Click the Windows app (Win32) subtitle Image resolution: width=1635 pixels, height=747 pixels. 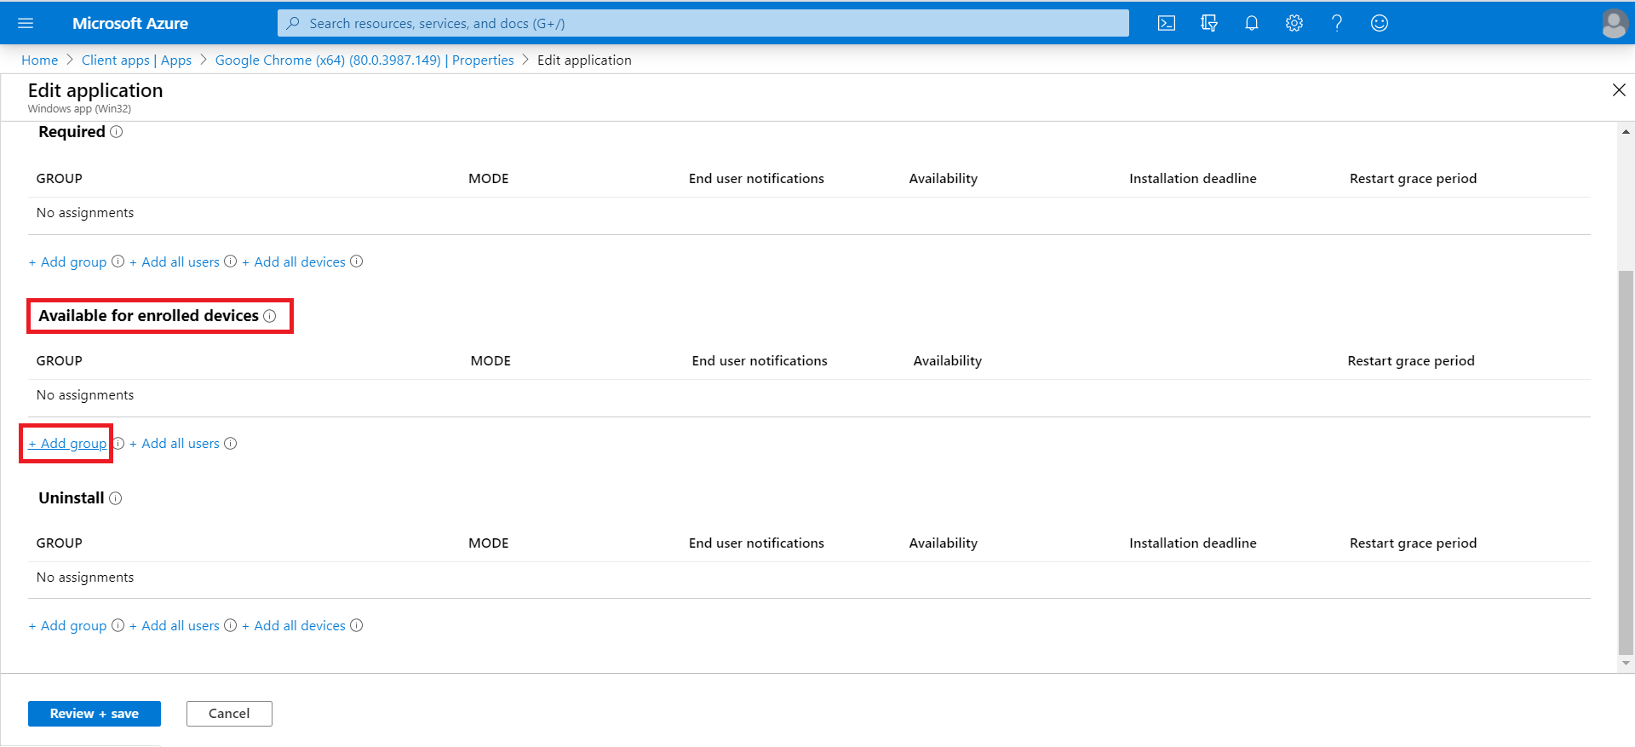tap(79, 109)
